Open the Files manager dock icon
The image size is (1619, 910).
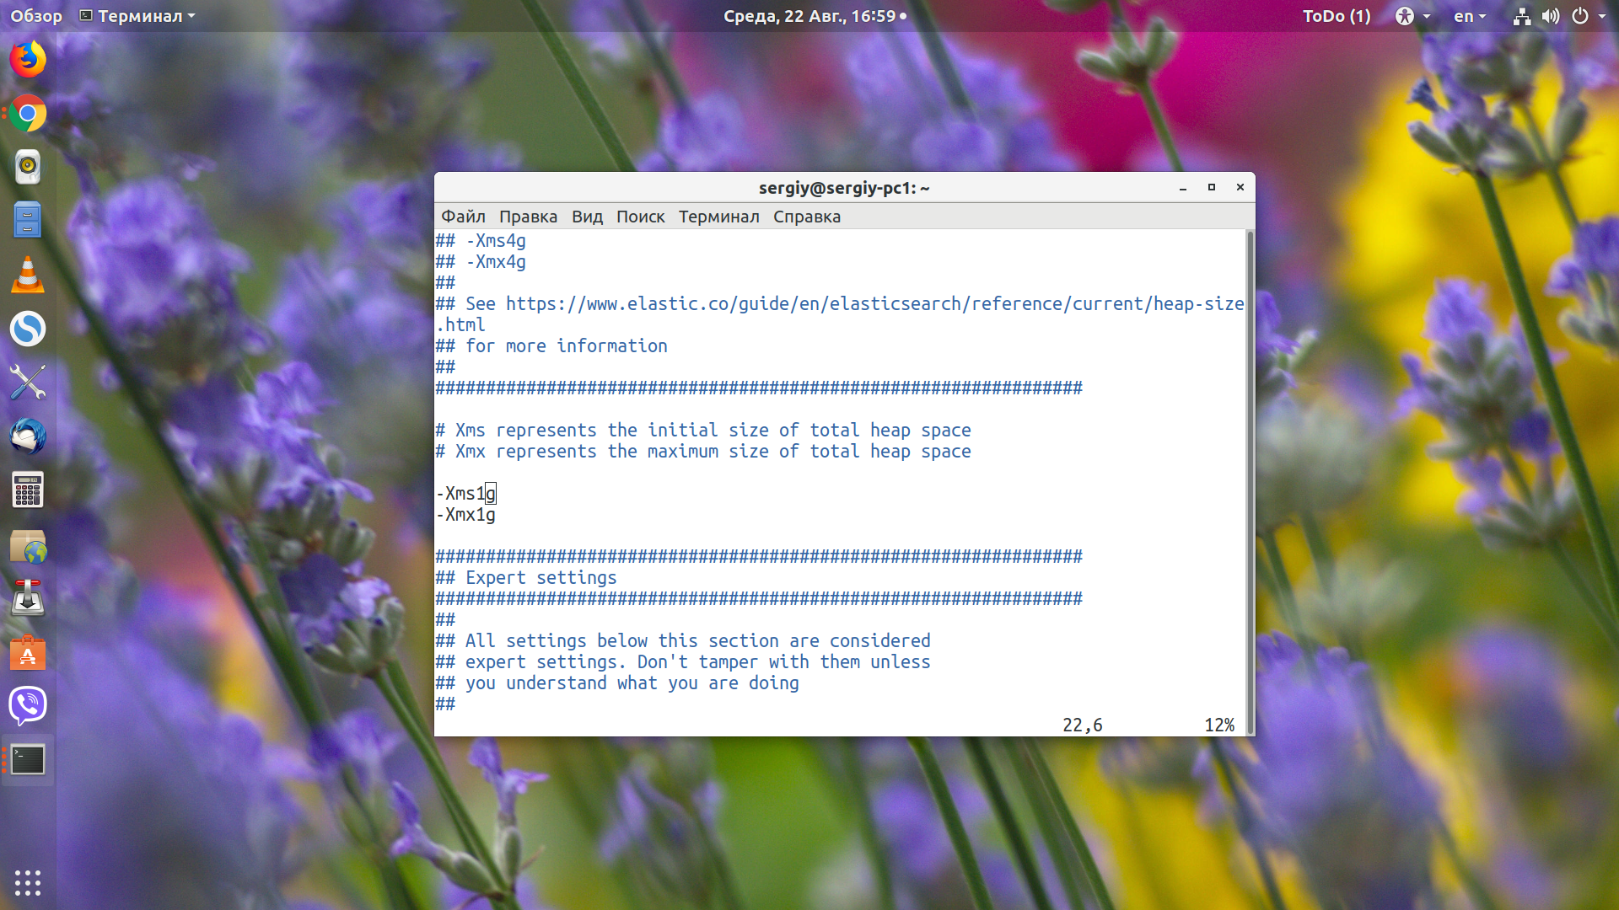[28, 221]
